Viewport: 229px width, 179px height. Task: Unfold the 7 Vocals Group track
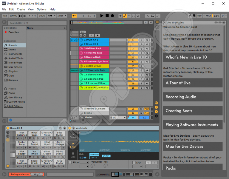coord(81,66)
